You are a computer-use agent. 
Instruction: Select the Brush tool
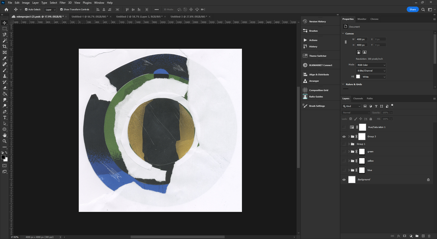[4, 70]
